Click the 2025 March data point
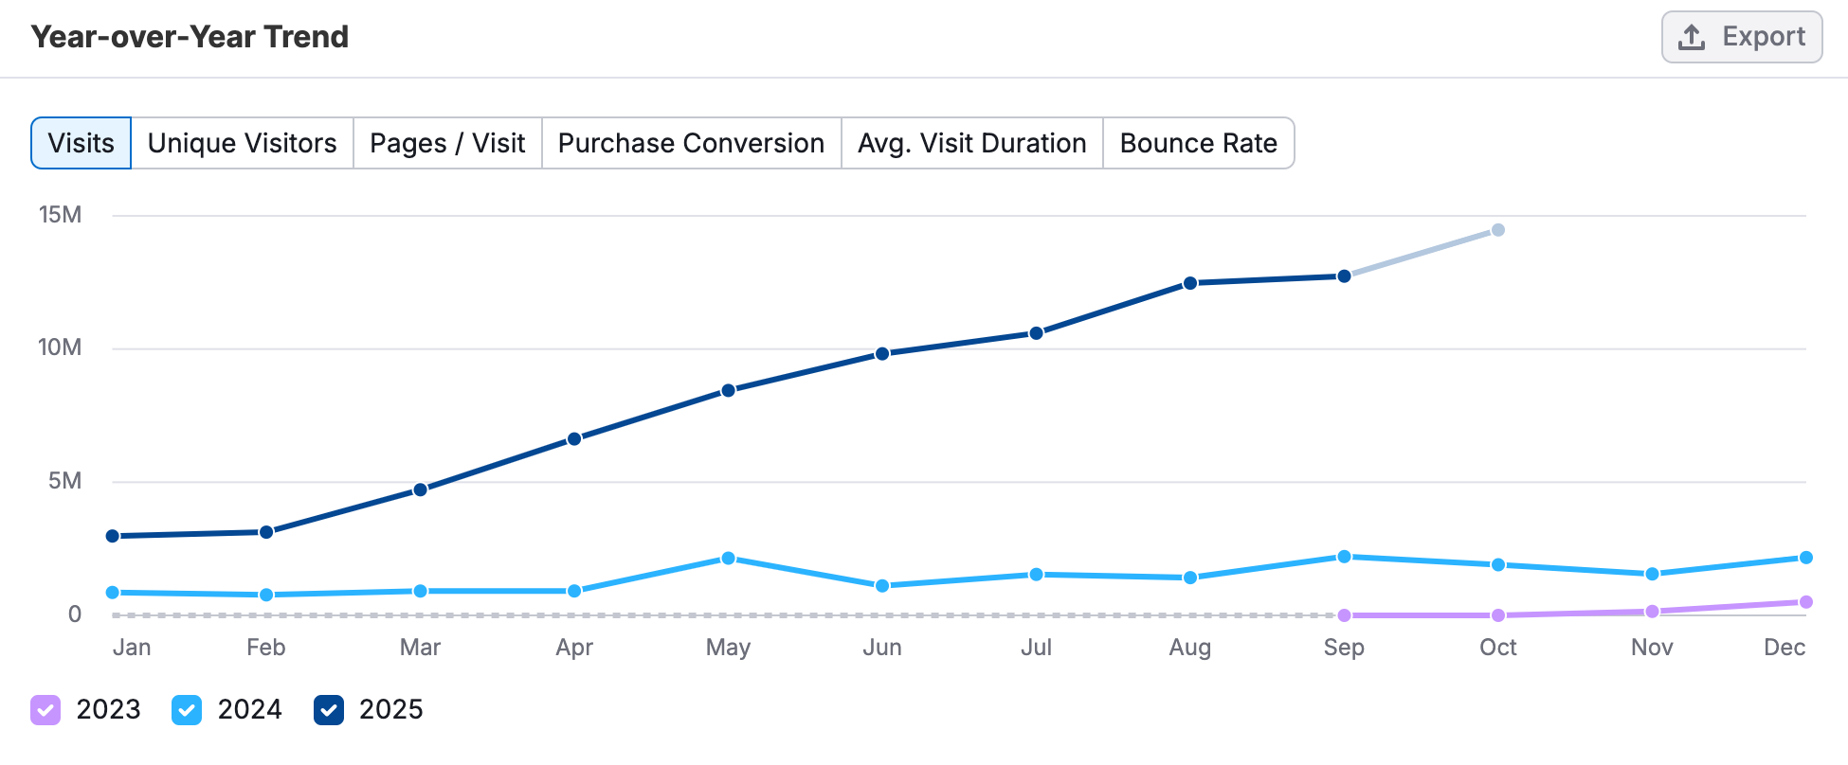1848x765 pixels. coord(421,489)
